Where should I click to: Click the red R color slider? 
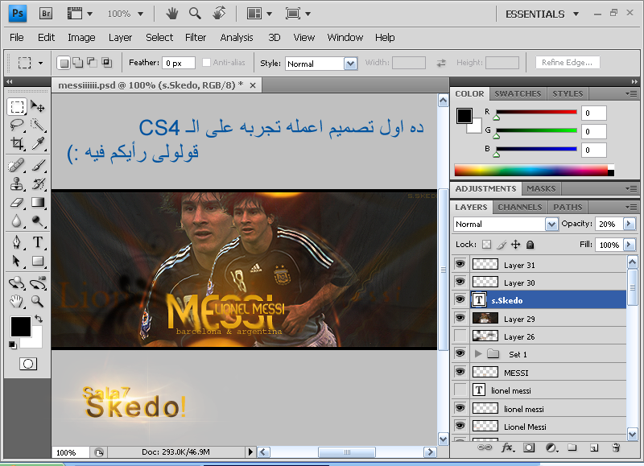tap(536, 112)
